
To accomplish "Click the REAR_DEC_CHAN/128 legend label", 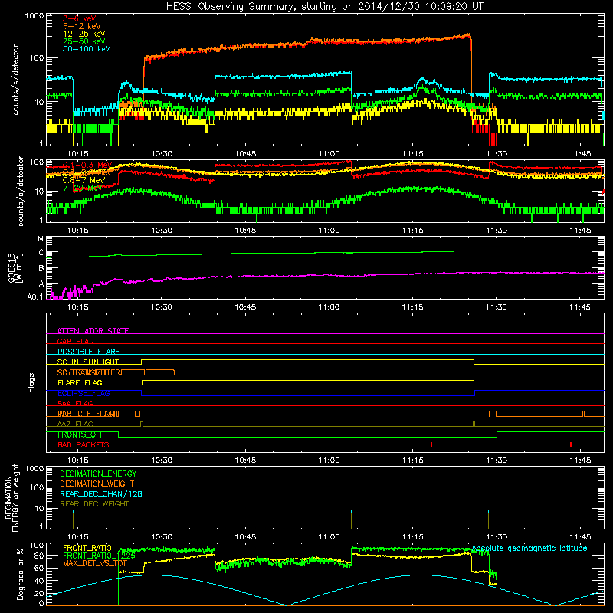I will [x=101, y=493].
